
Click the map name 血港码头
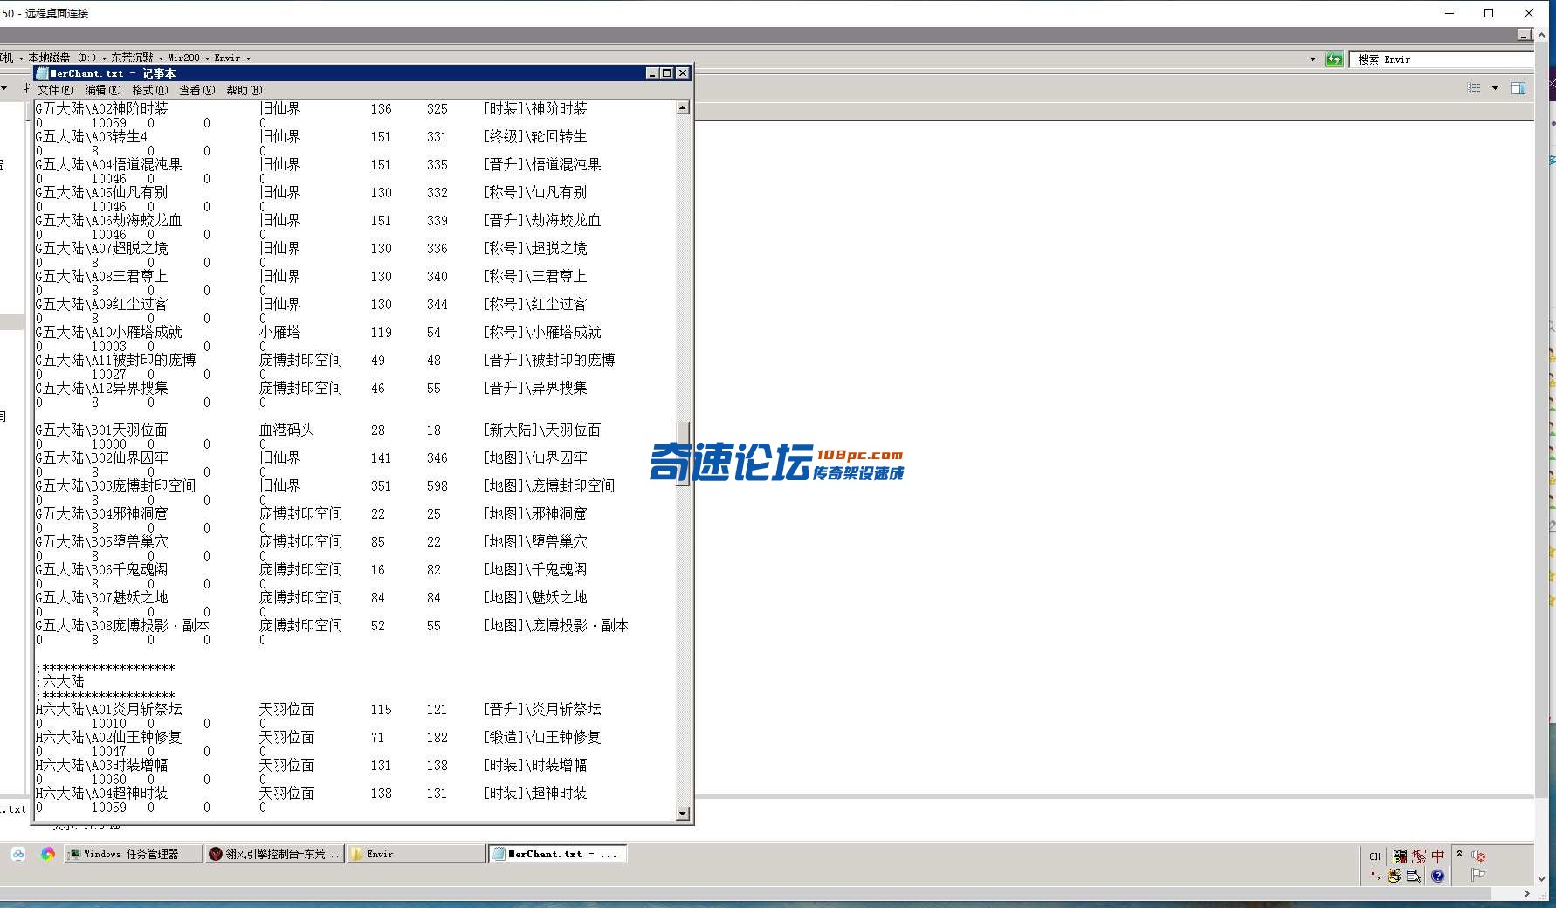[286, 430]
